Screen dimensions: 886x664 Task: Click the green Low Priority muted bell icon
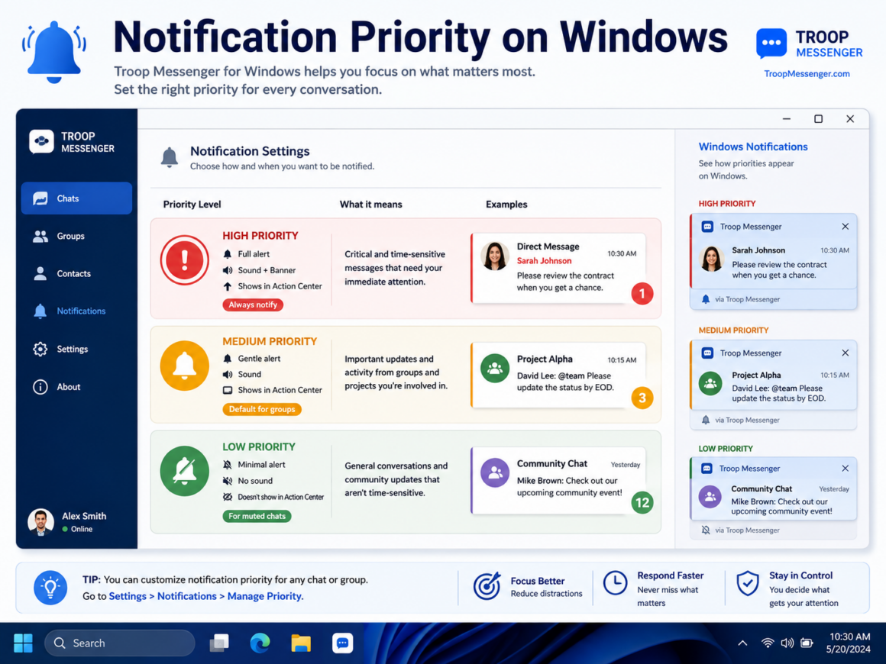(185, 472)
